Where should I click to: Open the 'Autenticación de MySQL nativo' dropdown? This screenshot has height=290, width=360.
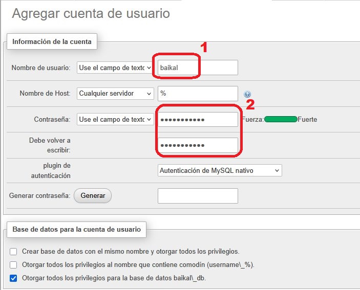219,170
